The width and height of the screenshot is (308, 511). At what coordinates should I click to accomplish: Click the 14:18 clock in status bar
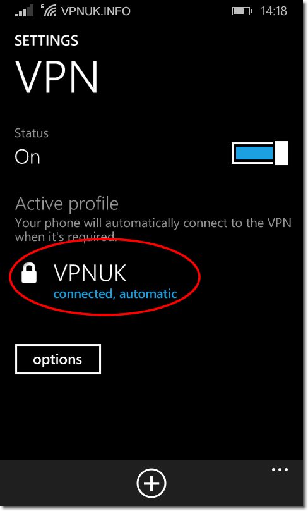click(x=274, y=11)
